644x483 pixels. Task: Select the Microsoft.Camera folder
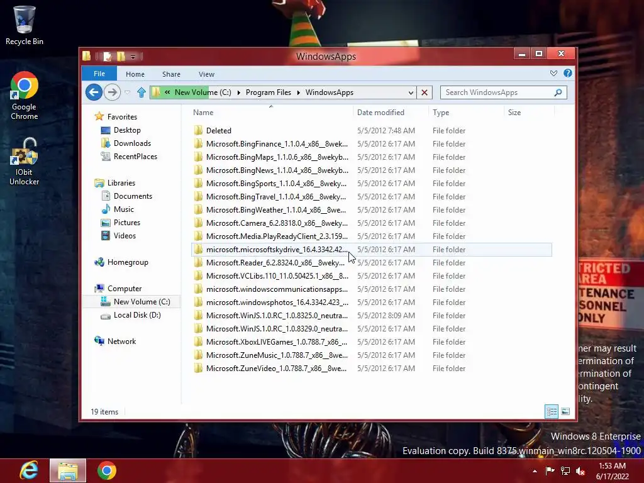(371, 223)
